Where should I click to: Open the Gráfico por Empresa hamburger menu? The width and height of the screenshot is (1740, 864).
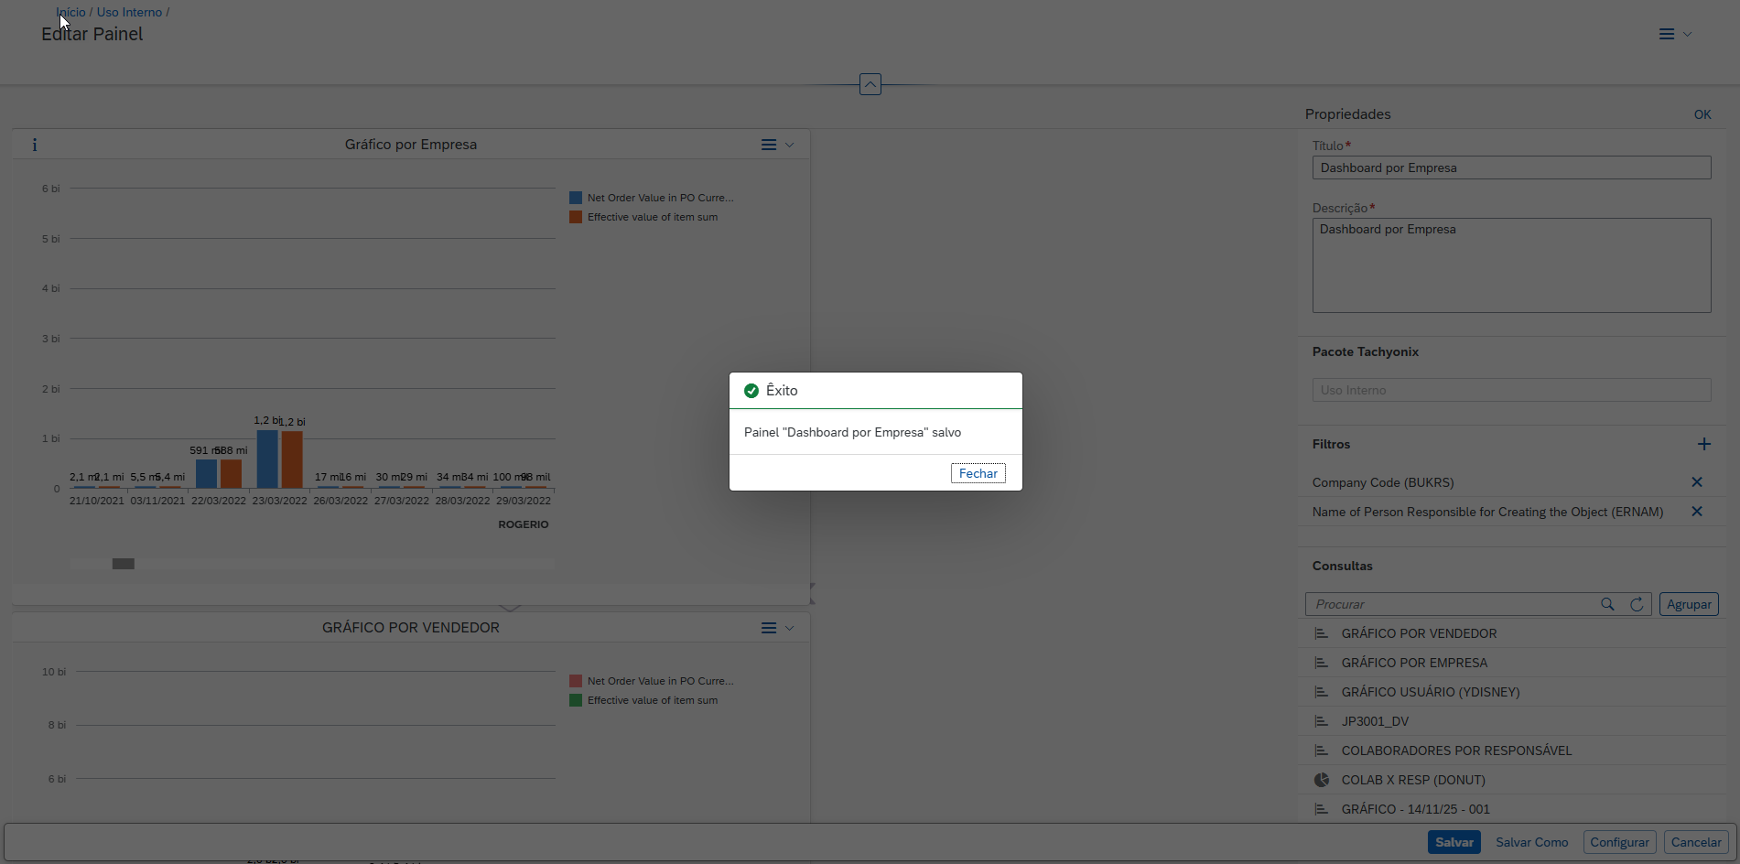[769, 145]
